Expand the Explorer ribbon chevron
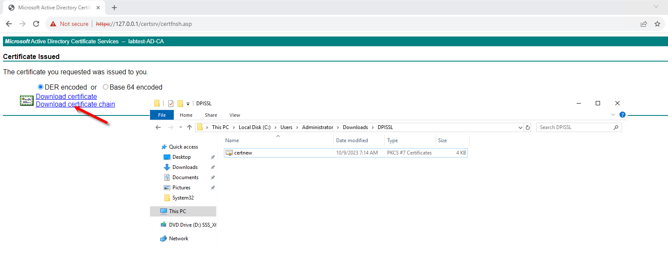This screenshot has height=253, width=668. point(613,115)
